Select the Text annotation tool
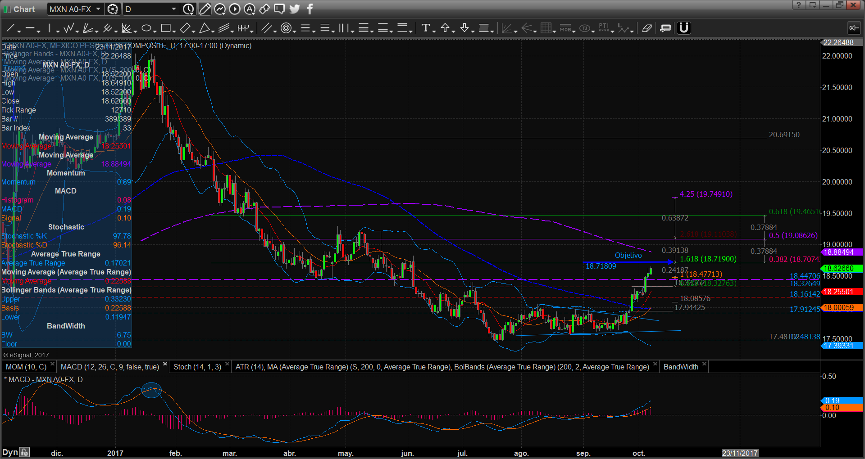The image size is (865, 459). pos(425,28)
